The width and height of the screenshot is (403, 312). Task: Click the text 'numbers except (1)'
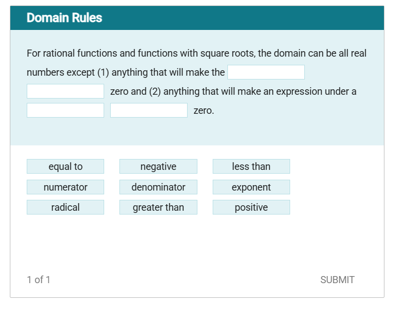coord(68,72)
